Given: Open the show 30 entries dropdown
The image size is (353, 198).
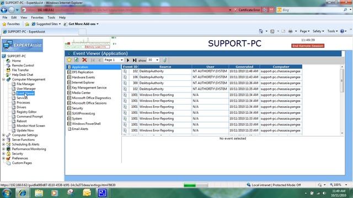Looking at the screenshot, I should pos(153,60).
